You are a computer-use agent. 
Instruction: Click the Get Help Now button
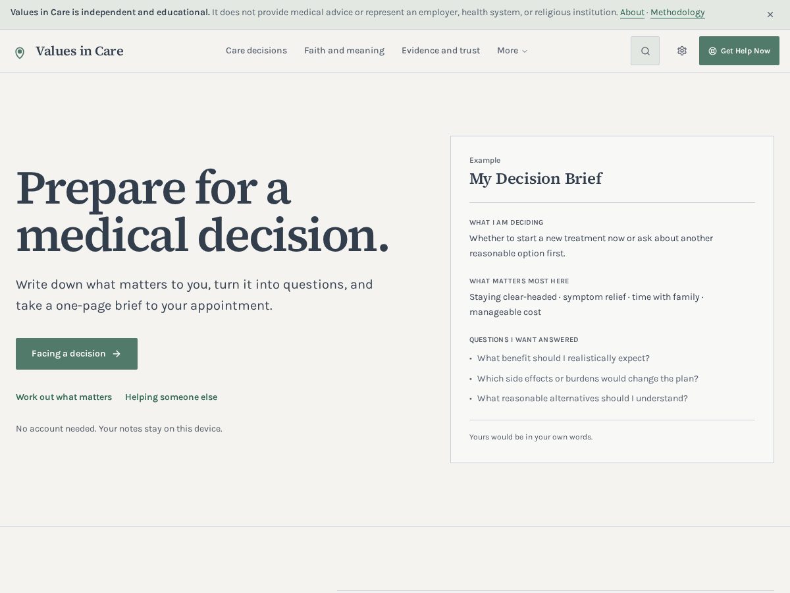pyautogui.click(x=739, y=51)
